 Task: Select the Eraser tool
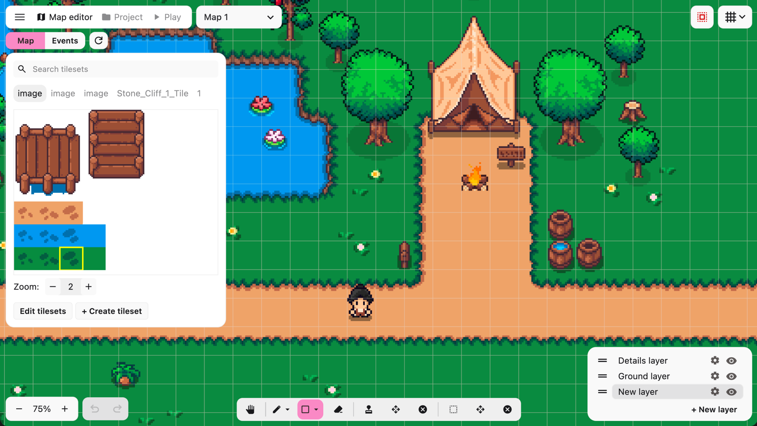[x=338, y=409]
